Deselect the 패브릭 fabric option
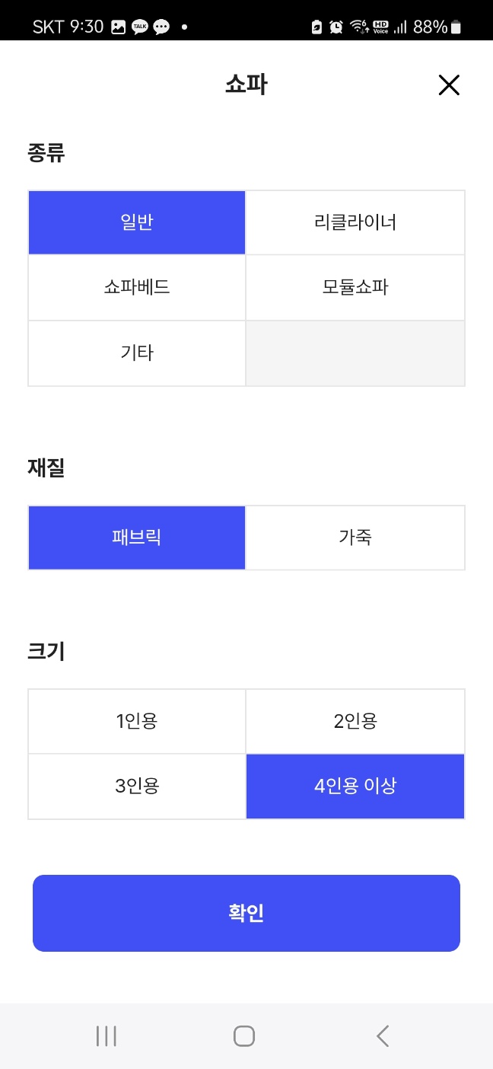 [x=137, y=538]
